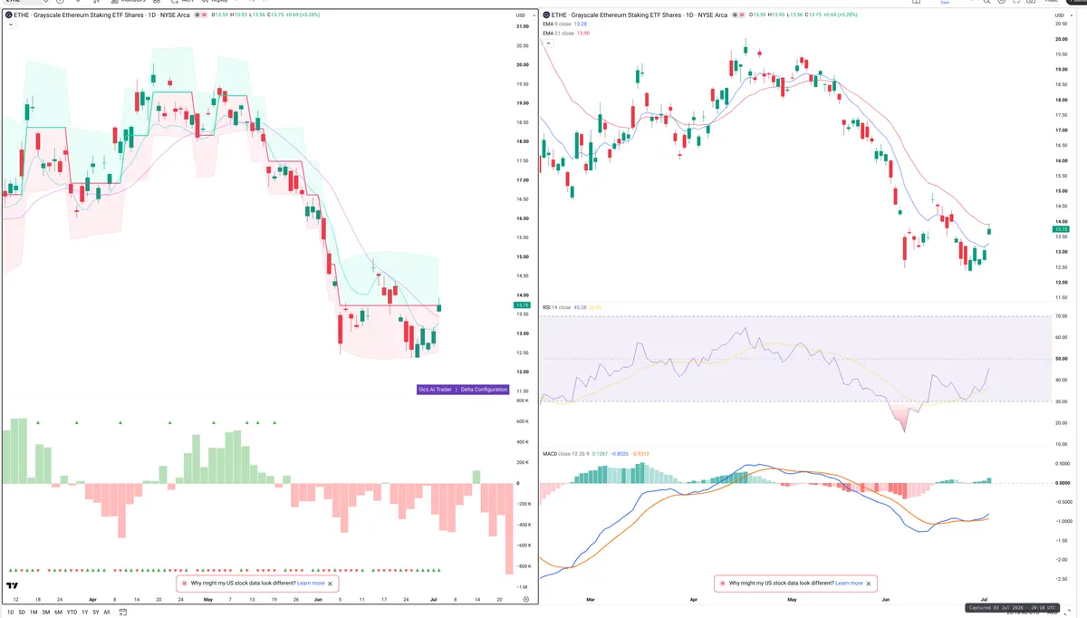Select the EMA 9 close legend
This screenshot has height=618, width=1087.
click(x=557, y=24)
